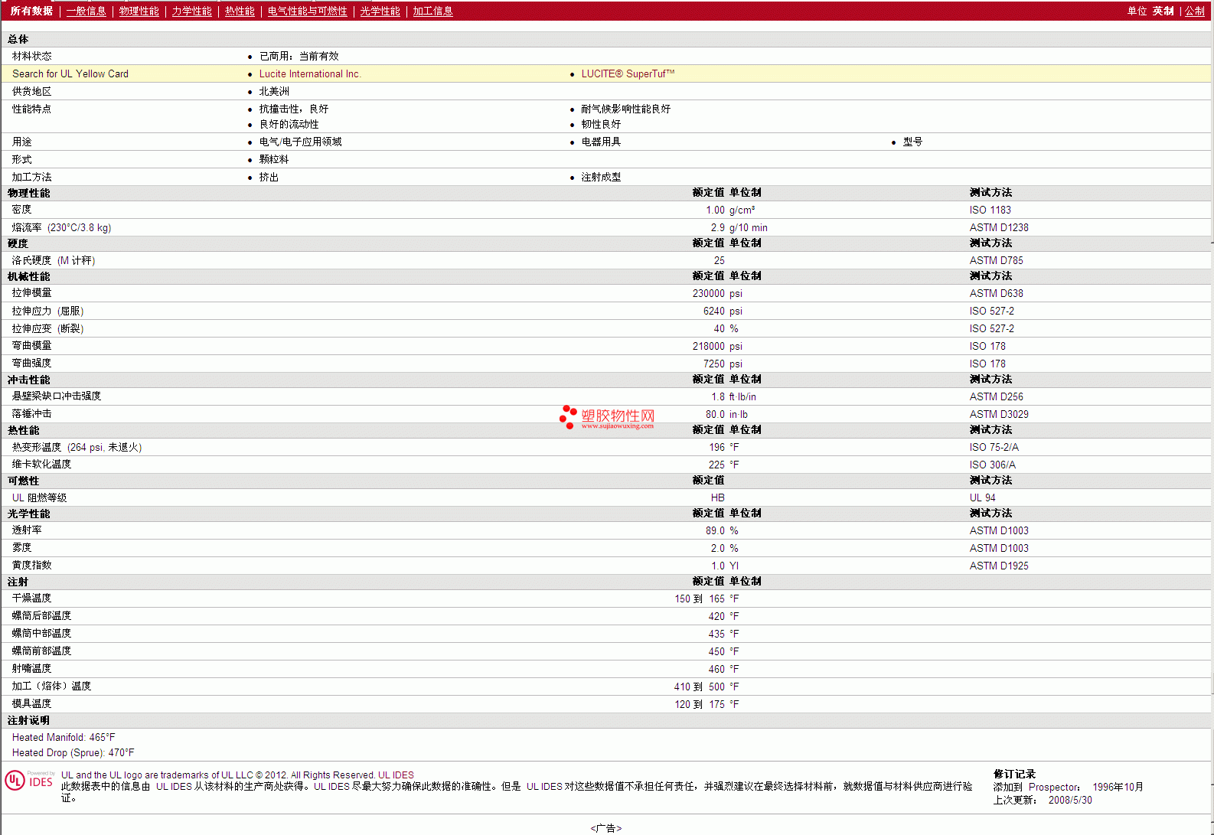Select the 密度 value 1.00
This screenshot has height=835, width=1214.
716,210
